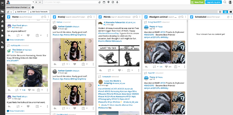
Task: Like The Onion tweet with 11K likes
Action: pyautogui.click(x=29, y=90)
